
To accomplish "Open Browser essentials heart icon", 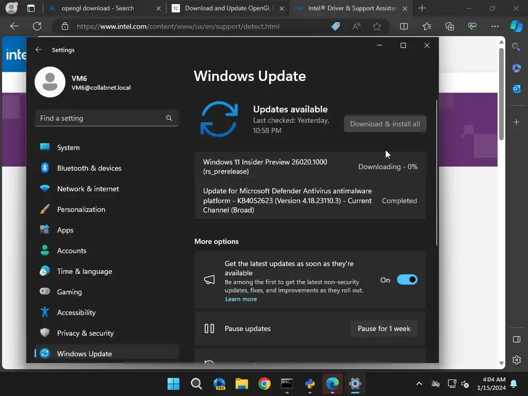I will coord(472,26).
